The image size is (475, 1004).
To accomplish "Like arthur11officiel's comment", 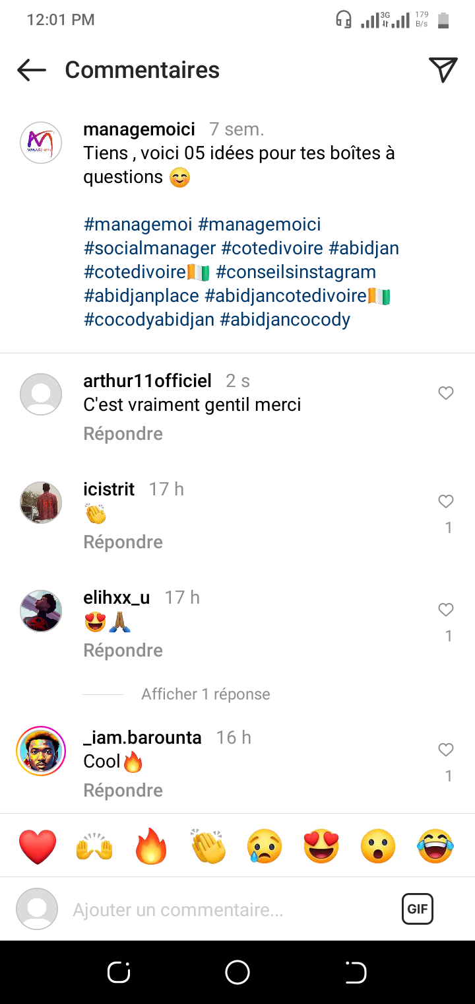I will pos(446,394).
